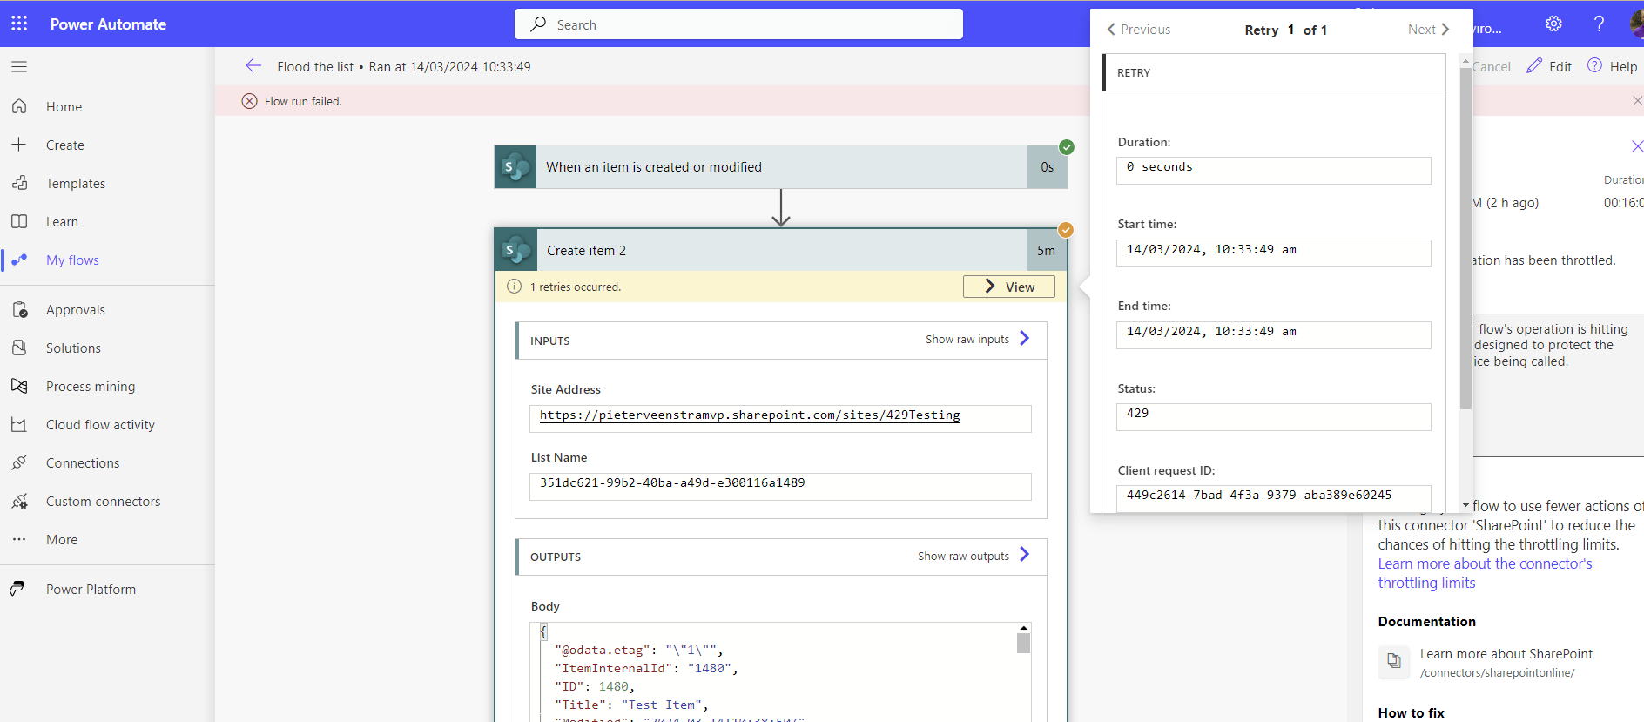Screen dimensions: 1644x722
Task: Click the Cloud flow activity icon
Action: click(x=19, y=424)
